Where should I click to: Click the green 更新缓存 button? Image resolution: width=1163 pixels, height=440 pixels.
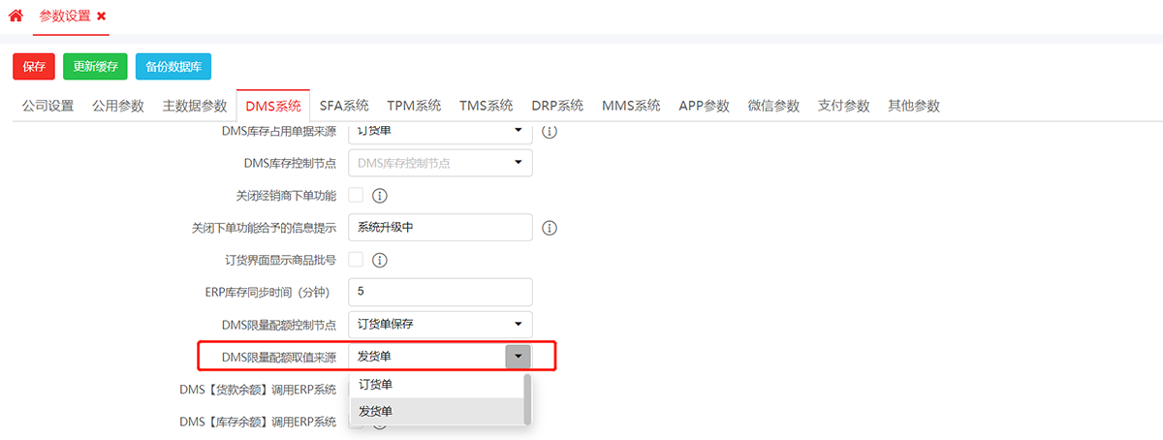pyautogui.click(x=95, y=66)
